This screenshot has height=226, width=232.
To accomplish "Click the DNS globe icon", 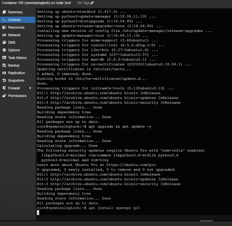I will click(x=4, y=43).
